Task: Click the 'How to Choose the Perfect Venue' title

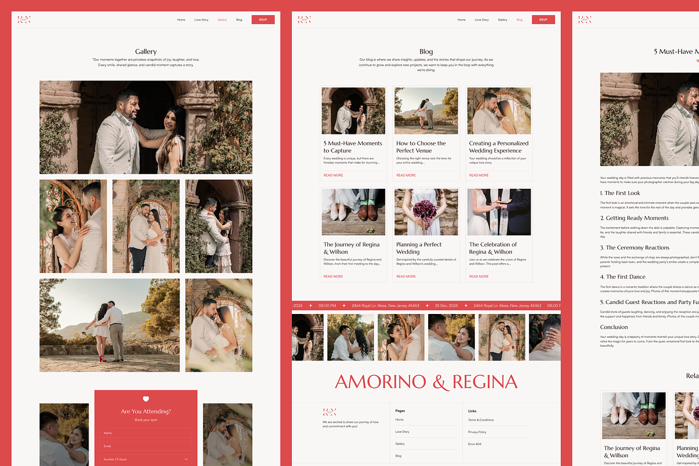Action: pos(421,147)
